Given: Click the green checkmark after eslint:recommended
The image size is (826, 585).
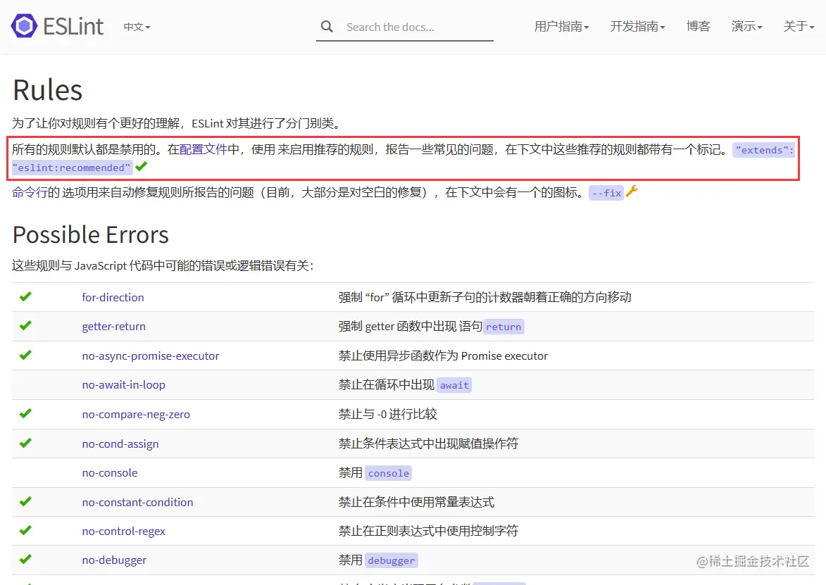Looking at the screenshot, I should click(141, 166).
